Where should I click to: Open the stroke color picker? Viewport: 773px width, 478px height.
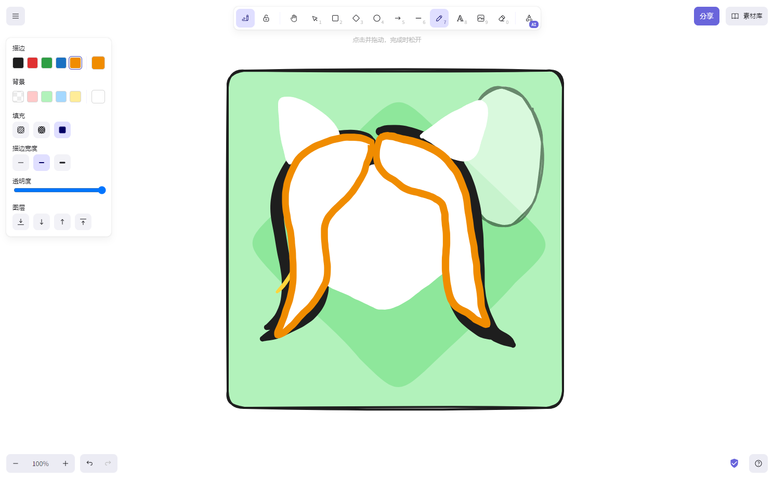tap(98, 63)
